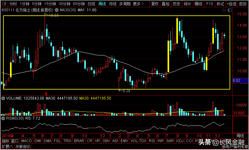Screen dimensions: 249x150
Task: Select the WR indicator
Action: point(161,141)
